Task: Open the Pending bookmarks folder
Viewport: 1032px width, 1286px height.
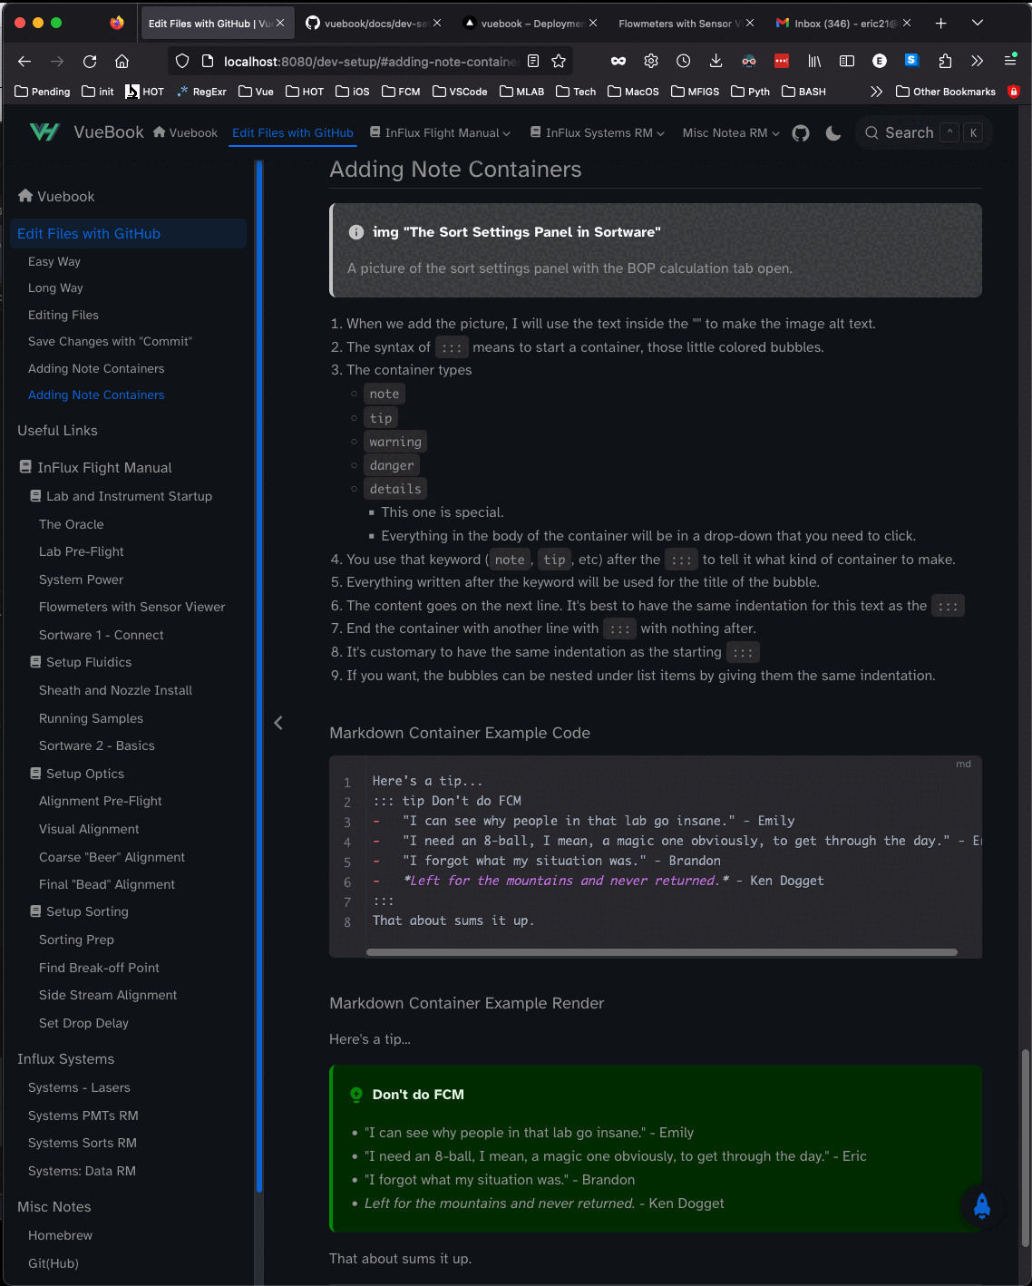Action: [43, 92]
